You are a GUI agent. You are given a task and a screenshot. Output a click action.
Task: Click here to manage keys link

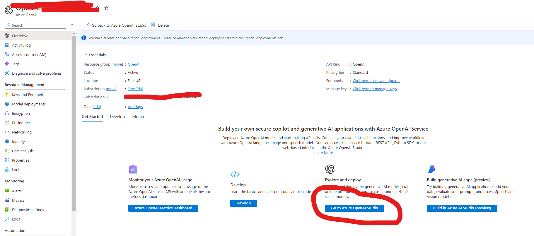[375, 89]
